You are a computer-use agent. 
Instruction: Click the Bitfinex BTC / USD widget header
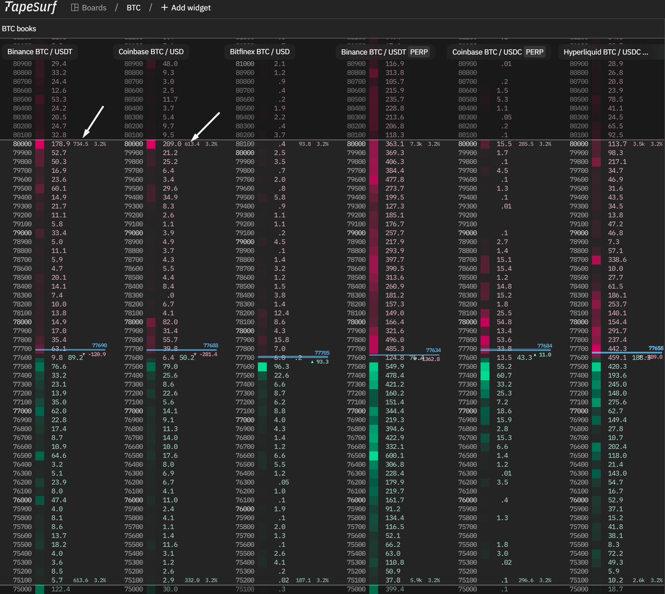pyautogui.click(x=259, y=52)
